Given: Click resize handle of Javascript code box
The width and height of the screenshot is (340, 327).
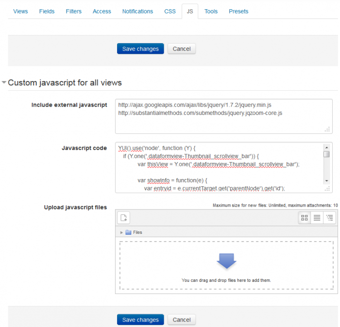Looking at the screenshot, I should point(327,189).
